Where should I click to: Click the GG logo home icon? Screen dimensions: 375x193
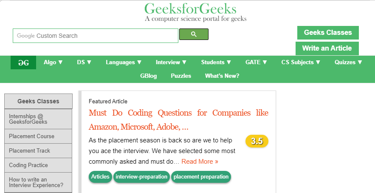point(23,62)
